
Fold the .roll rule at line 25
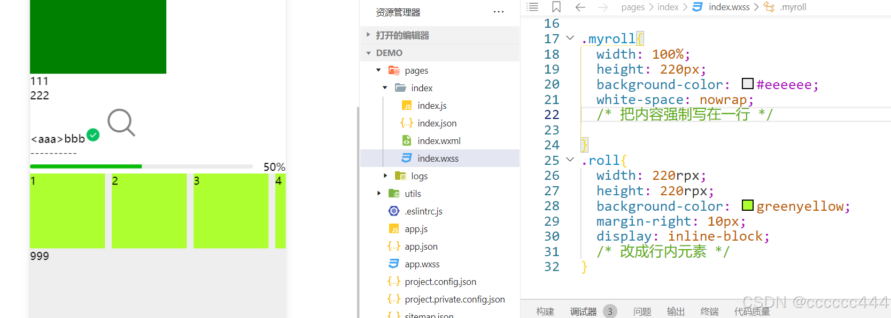pos(570,160)
